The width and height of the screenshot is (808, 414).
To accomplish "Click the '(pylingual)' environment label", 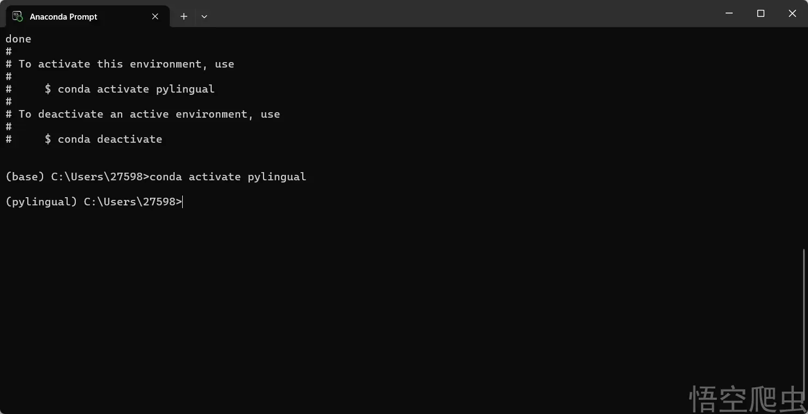I will click(41, 202).
